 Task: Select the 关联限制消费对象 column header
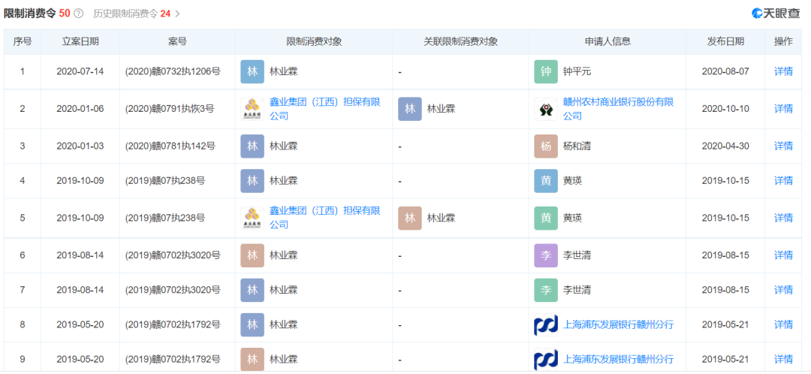coord(460,42)
